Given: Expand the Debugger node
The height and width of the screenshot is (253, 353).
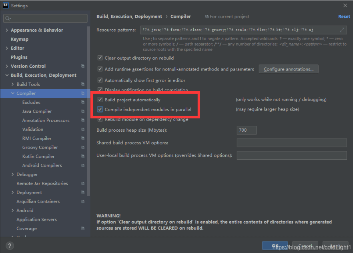Looking at the screenshot, I should click(x=13, y=175).
